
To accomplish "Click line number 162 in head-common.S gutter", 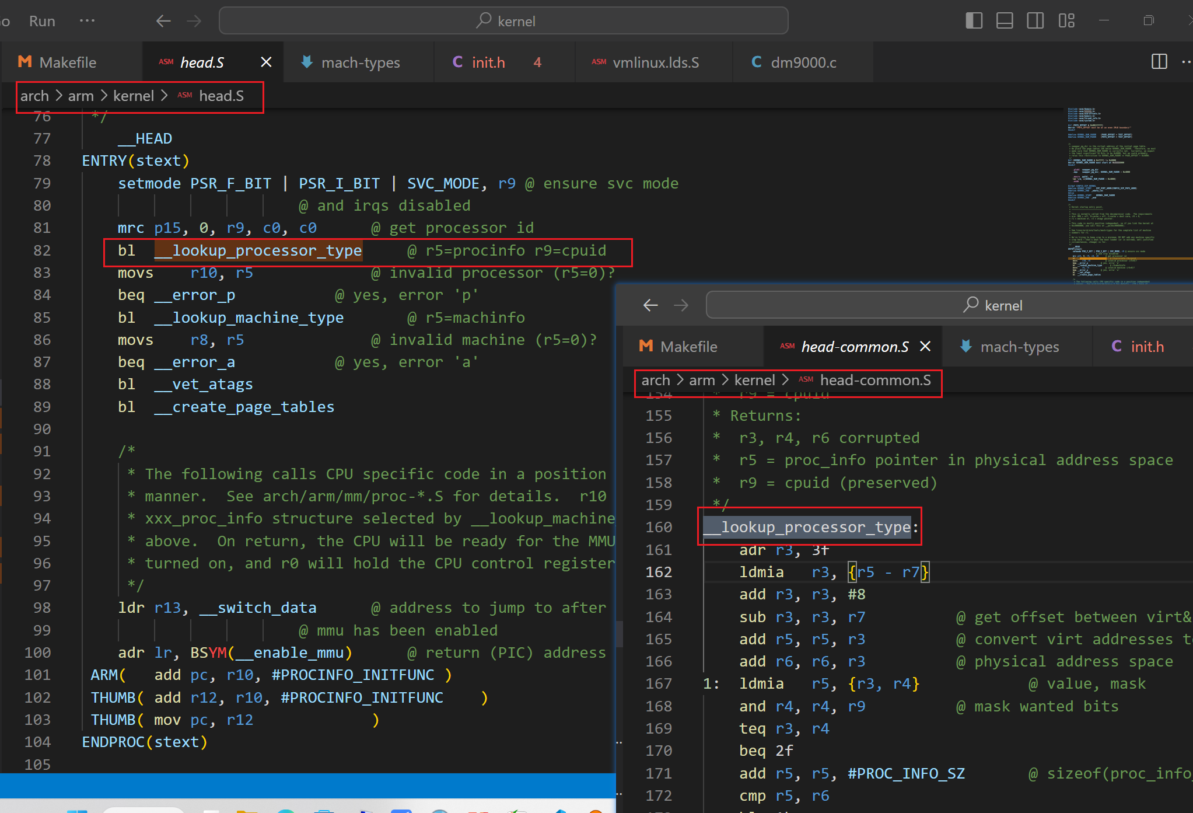I will point(659,572).
